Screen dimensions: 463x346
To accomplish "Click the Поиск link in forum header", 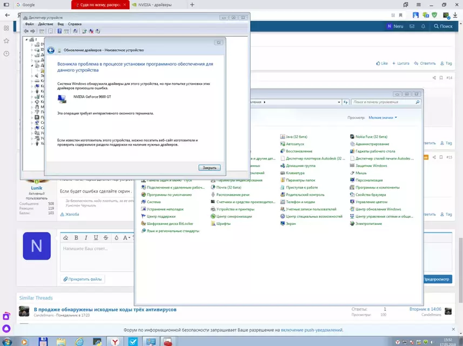I will 443,26.
